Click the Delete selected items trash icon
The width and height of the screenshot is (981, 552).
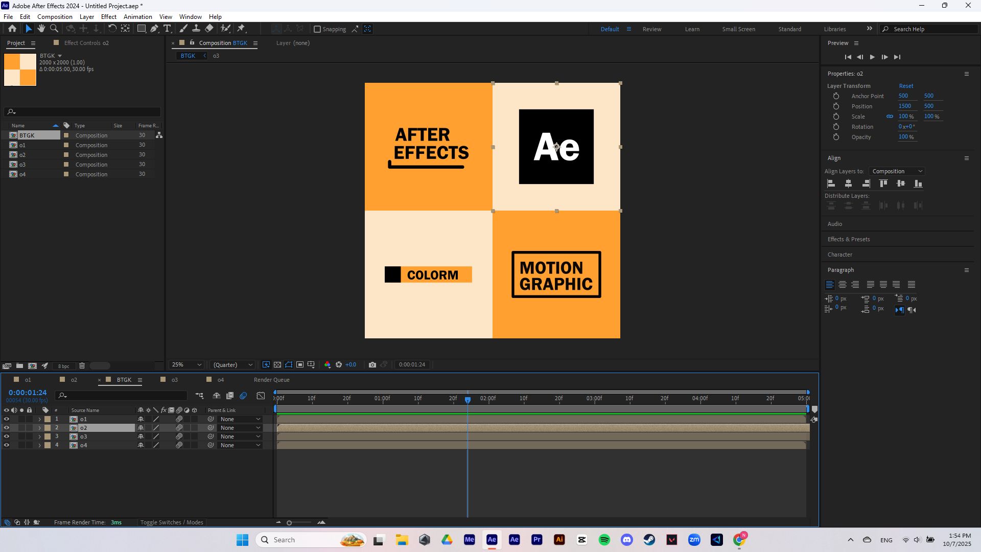point(82,366)
